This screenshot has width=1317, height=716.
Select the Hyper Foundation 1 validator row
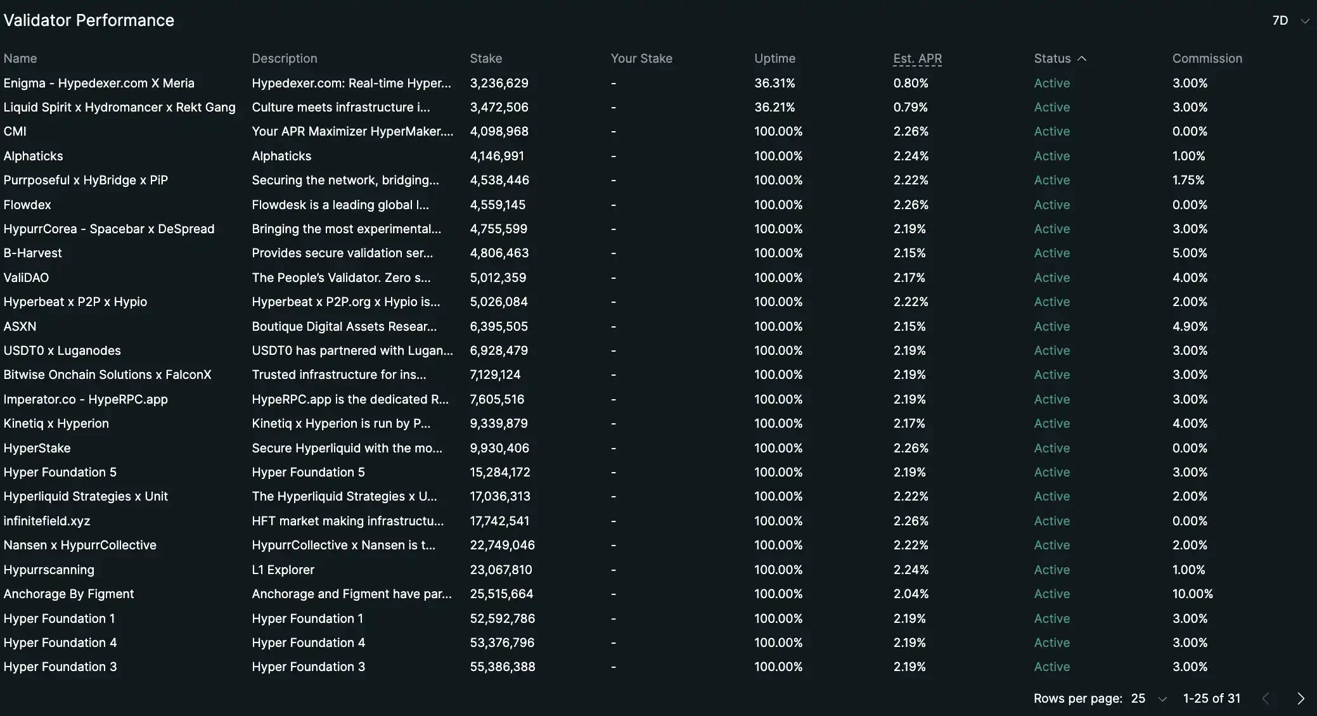[658, 618]
